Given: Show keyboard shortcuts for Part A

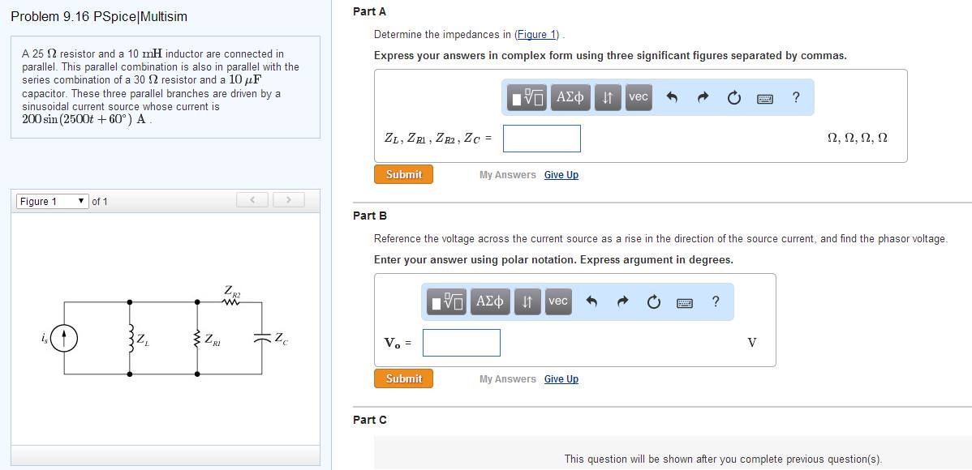Looking at the screenshot, I should [x=765, y=98].
